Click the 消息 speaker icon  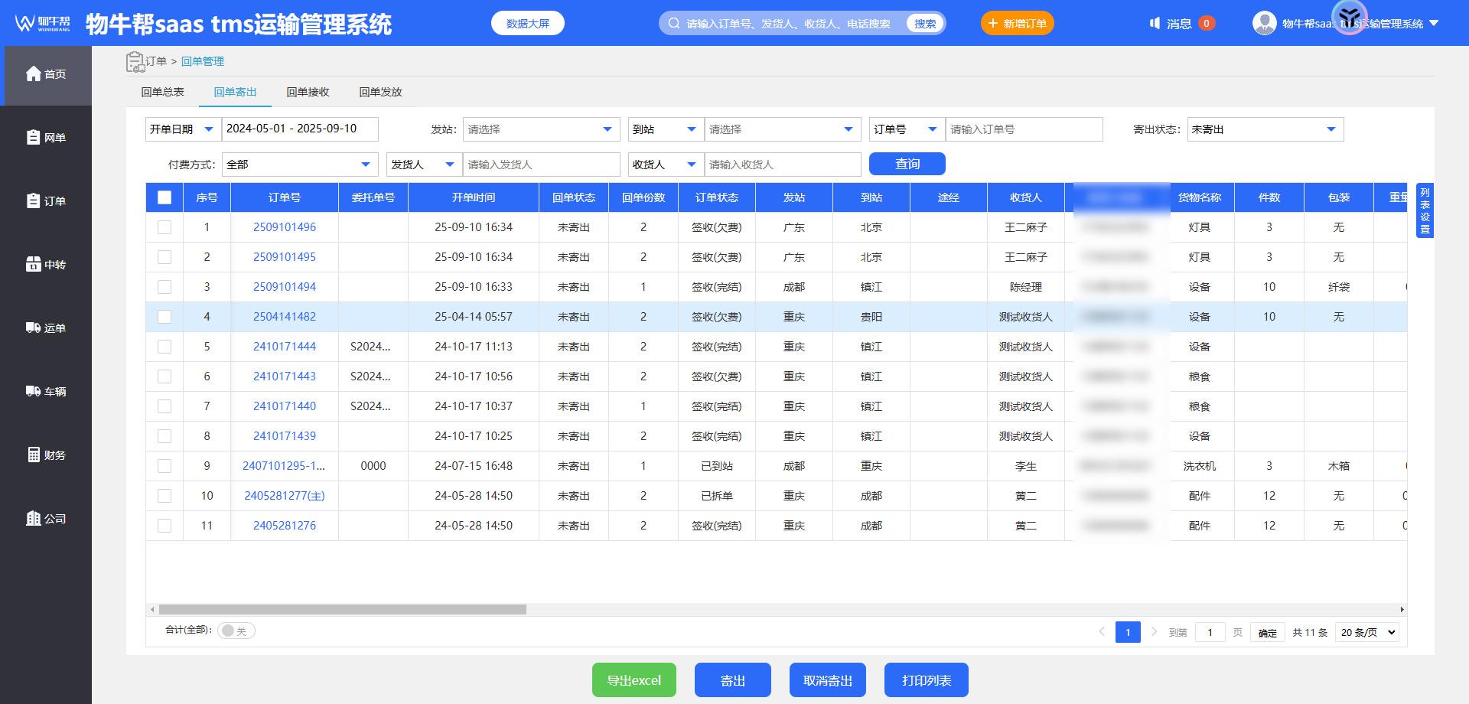(1155, 24)
